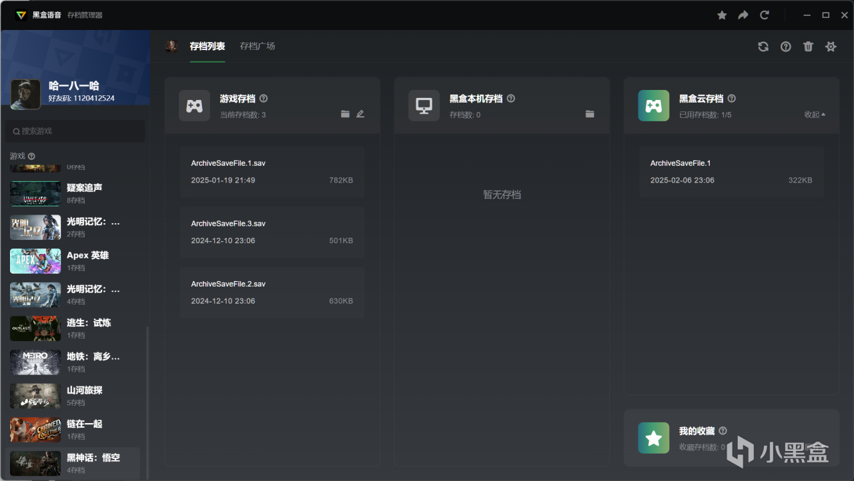Click the 黑盒语音 logo icon
Image resolution: width=854 pixels, height=481 pixels.
point(21,15)
